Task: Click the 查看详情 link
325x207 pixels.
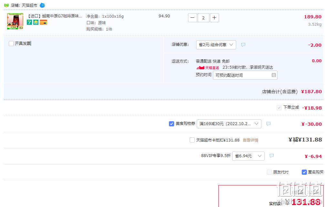Action: (x=250, y=140)
